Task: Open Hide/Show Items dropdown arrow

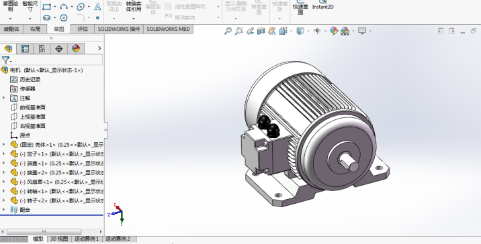Action: point(325,31)
